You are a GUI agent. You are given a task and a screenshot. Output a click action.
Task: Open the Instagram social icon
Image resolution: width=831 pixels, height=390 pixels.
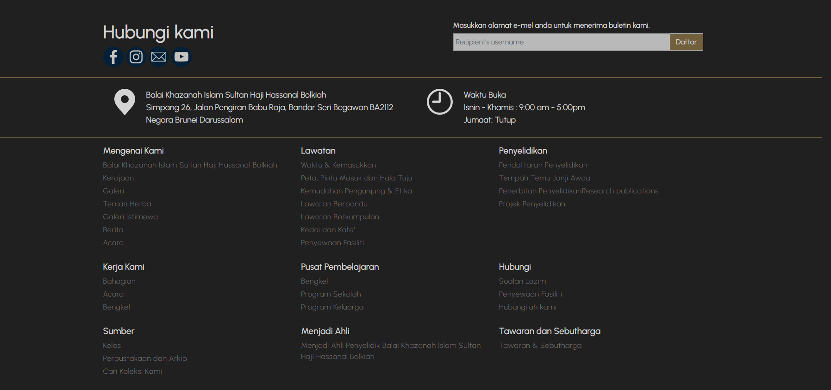[x=136, y=57]
